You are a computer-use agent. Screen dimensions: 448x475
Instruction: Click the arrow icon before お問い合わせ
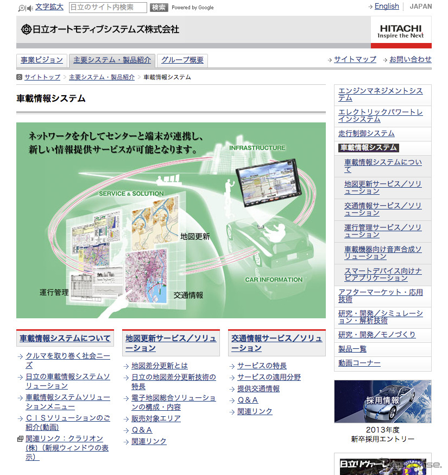(x=385, y=60)
